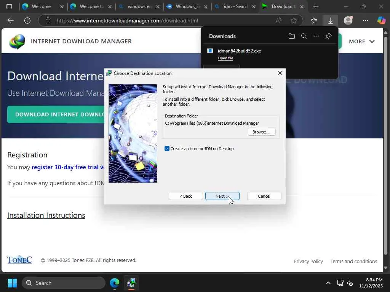Open the Edge profile avatar
The image size is (390, 292).
[x=348, y=21]
